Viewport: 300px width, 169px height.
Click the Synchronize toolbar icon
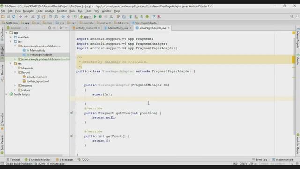pos(14,17)
